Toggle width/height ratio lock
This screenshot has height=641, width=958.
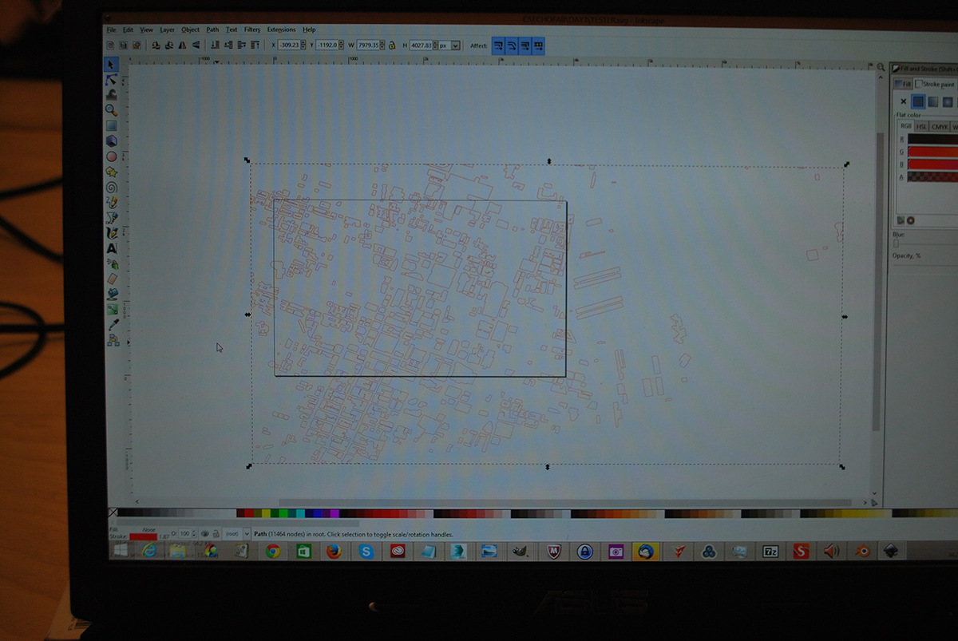[x=391, y=46]
